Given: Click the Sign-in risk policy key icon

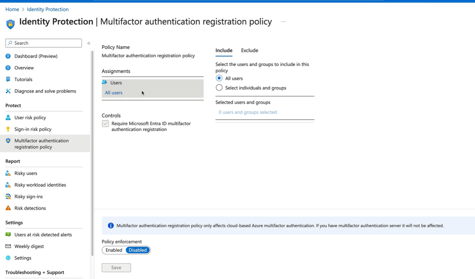Looking at the screenshot, I should click(8, 129).
